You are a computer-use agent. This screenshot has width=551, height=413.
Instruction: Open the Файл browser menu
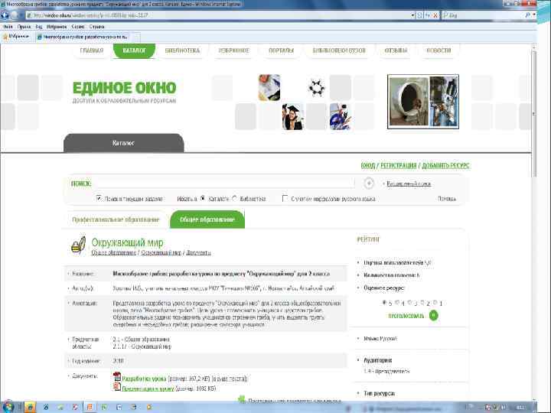[8, 27]
